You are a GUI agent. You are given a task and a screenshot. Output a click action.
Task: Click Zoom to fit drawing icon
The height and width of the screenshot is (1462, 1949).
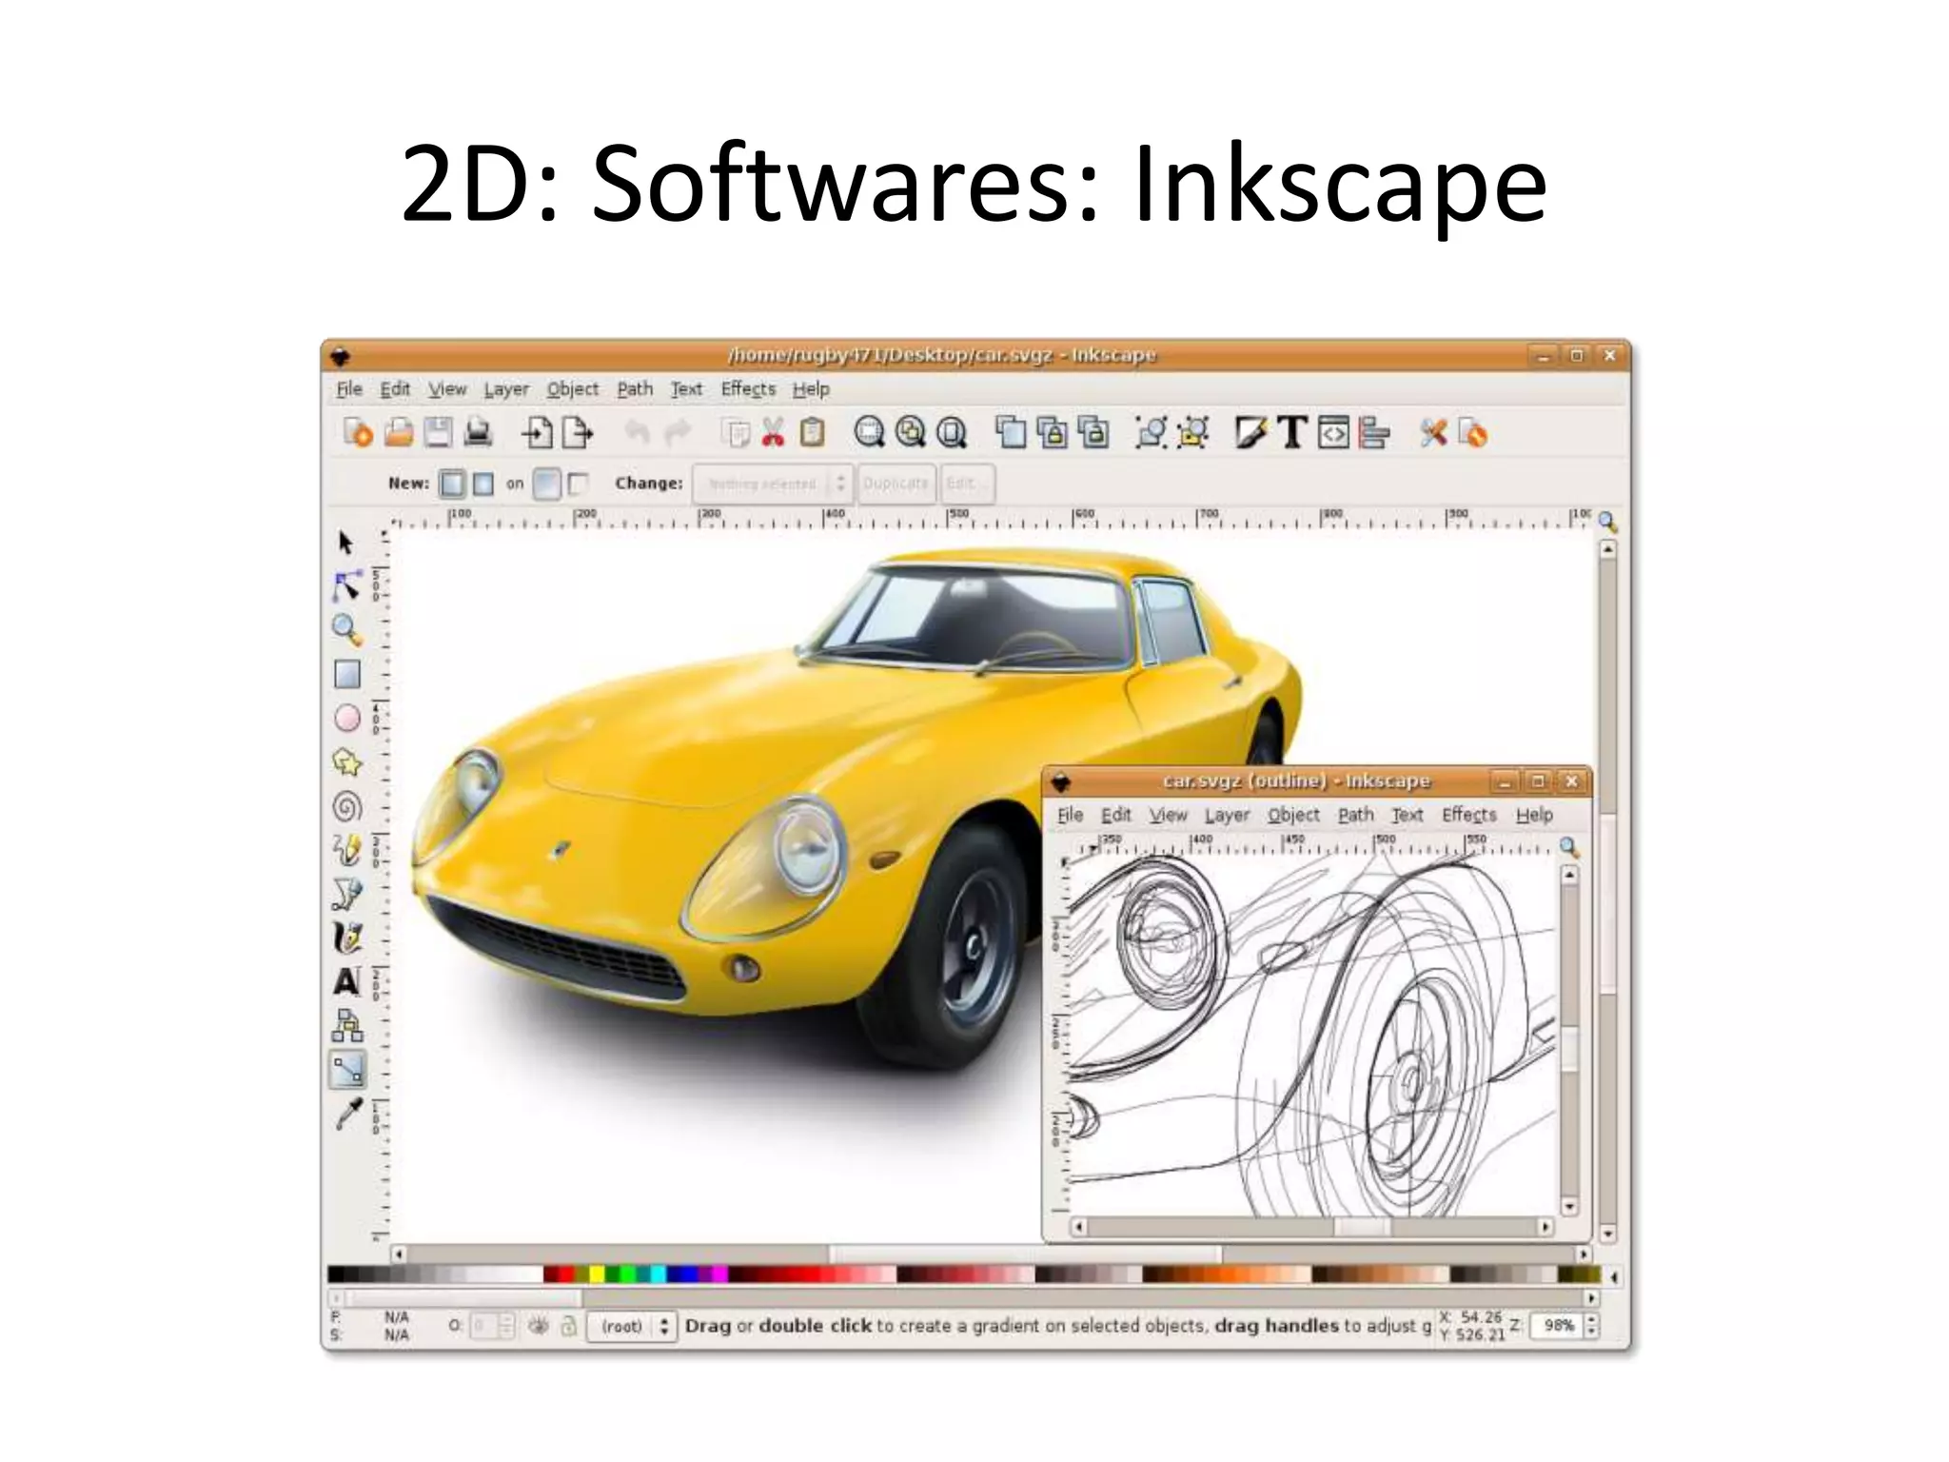coord(911,433)
